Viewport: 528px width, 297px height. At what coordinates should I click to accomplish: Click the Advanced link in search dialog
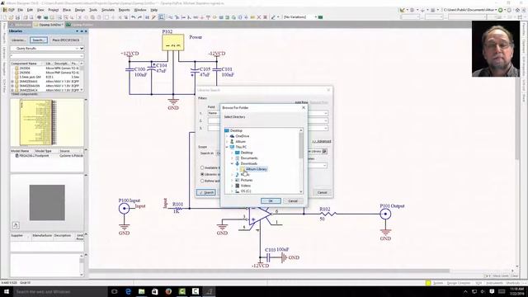(322, 141)
